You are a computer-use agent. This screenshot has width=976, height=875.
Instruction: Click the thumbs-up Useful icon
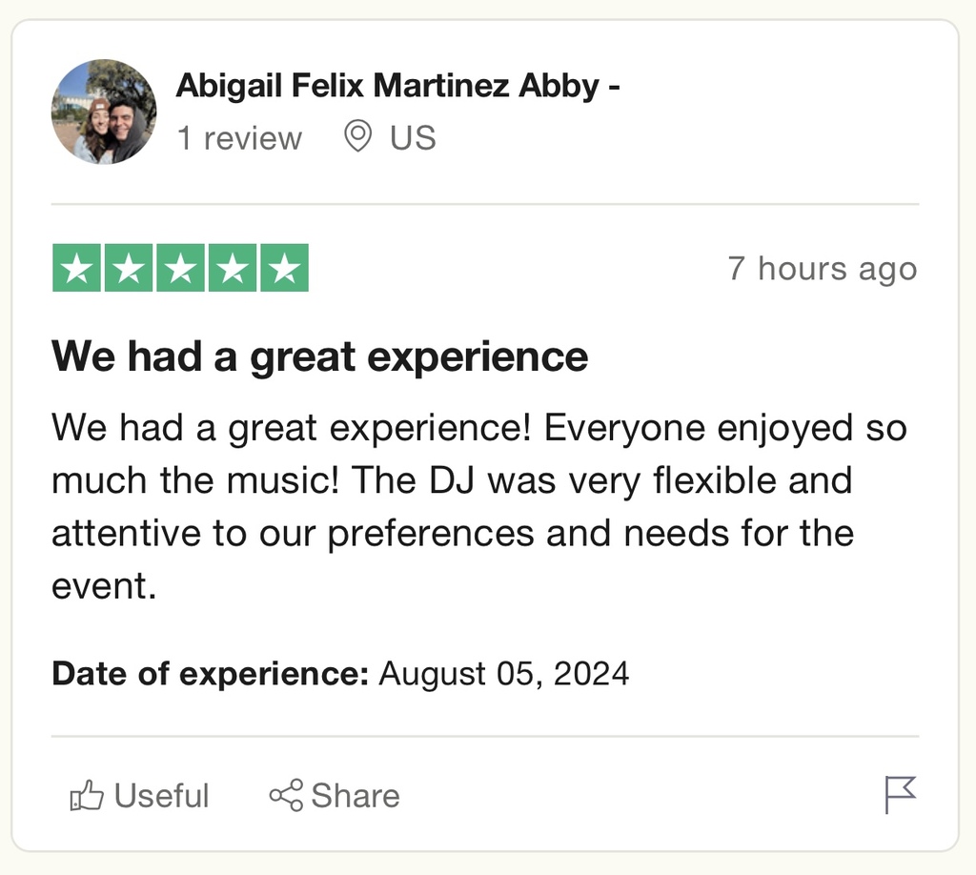[x=87, y=795]
